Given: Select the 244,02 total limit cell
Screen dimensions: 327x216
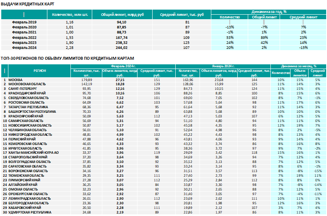Looking at the screenshot, I should coord(122,48).
